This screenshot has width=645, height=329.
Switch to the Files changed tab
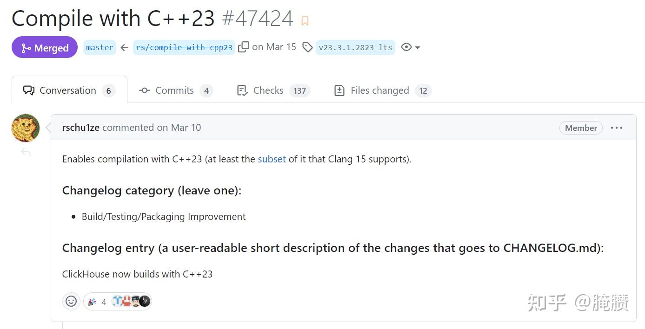379,90
